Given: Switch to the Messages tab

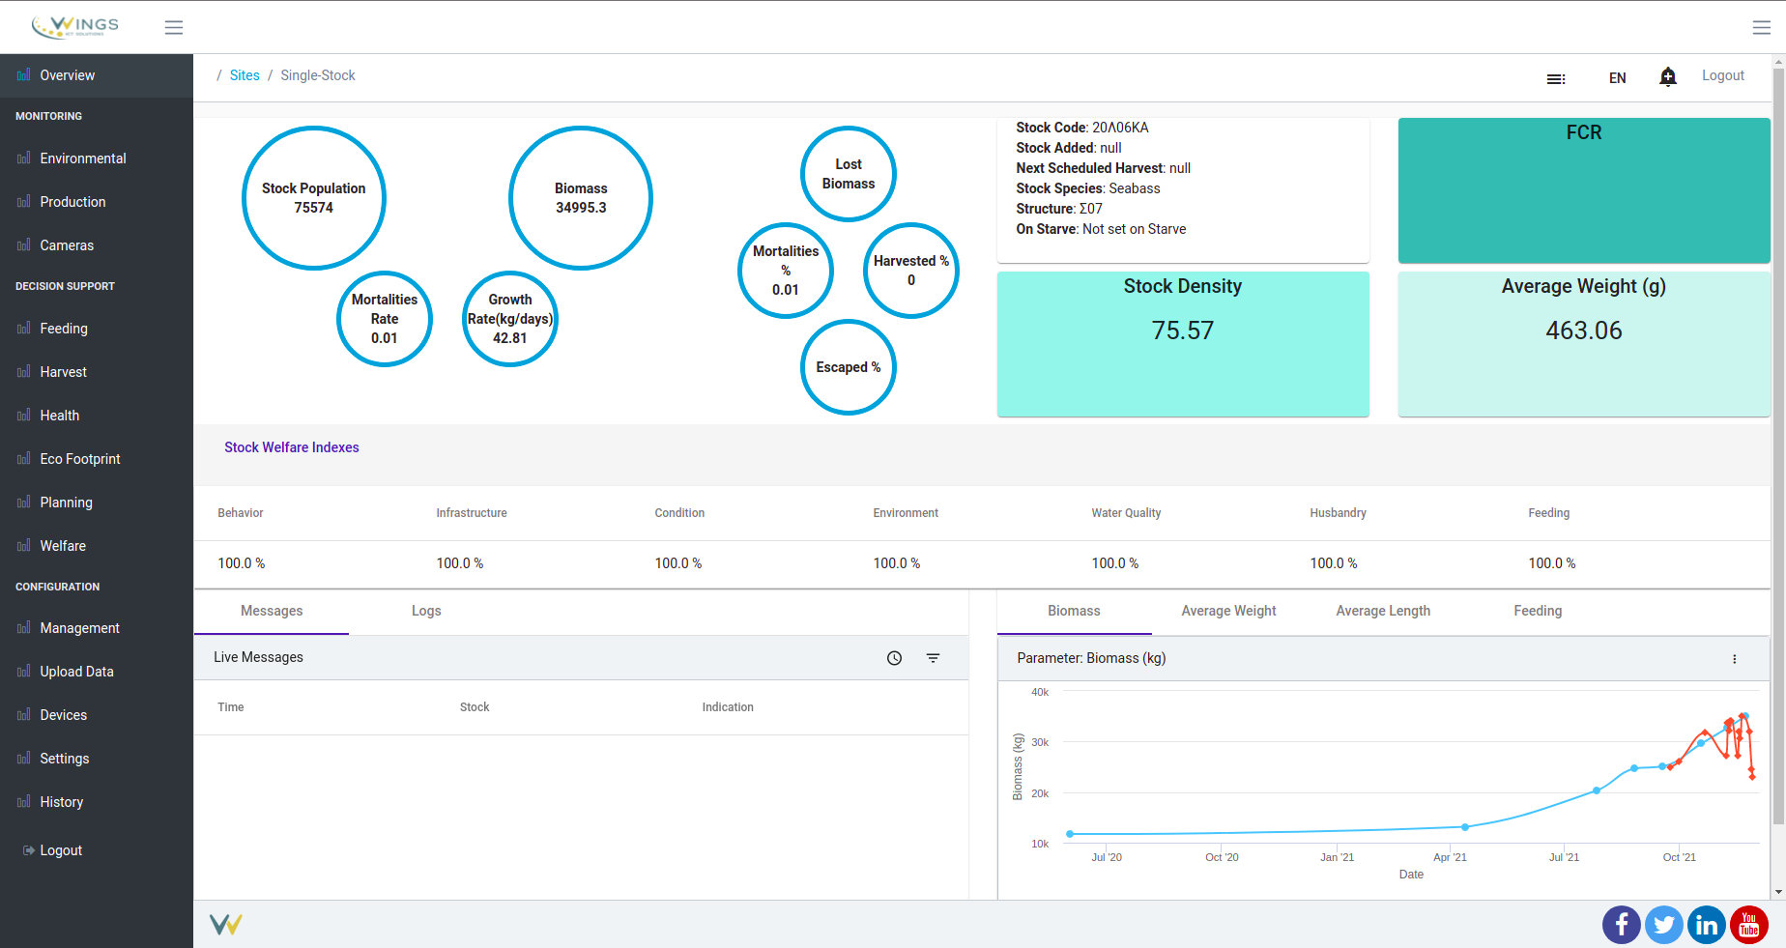Looking at the screenshot, I should (272, 611).
